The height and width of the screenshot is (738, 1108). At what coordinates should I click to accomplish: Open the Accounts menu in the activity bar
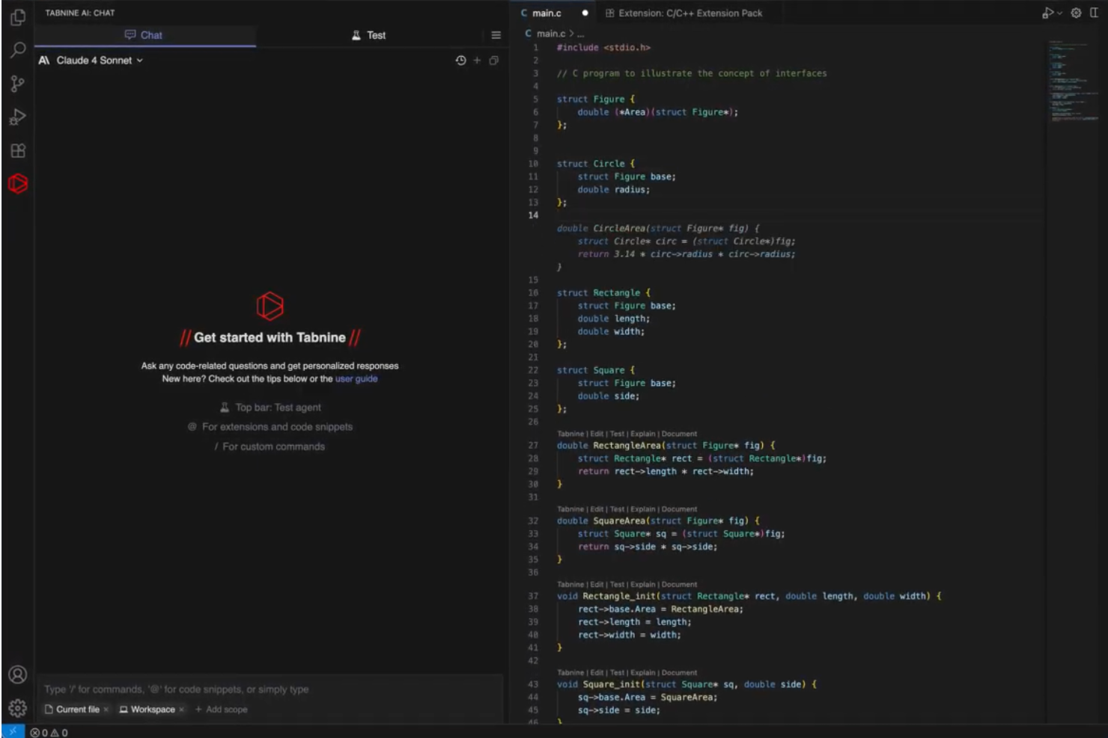18,674
